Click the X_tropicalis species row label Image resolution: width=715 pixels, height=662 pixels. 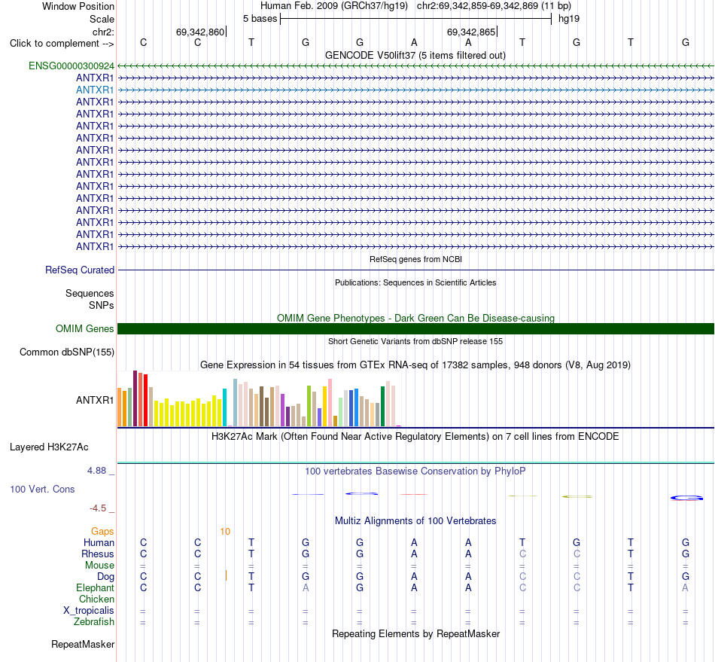89,611
